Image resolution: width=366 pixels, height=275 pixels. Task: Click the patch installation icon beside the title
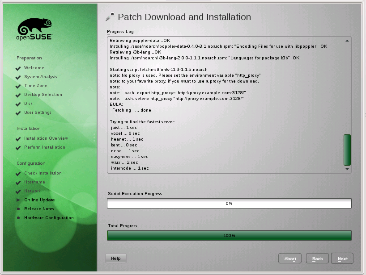[x=110, y=17]
